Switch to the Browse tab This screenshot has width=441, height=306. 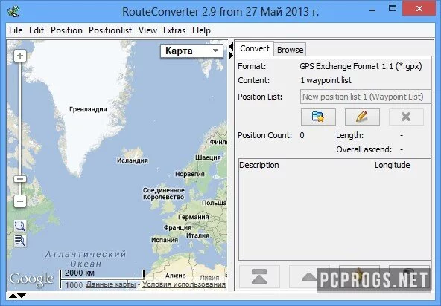pyautogui.click(x=290, y=50)
